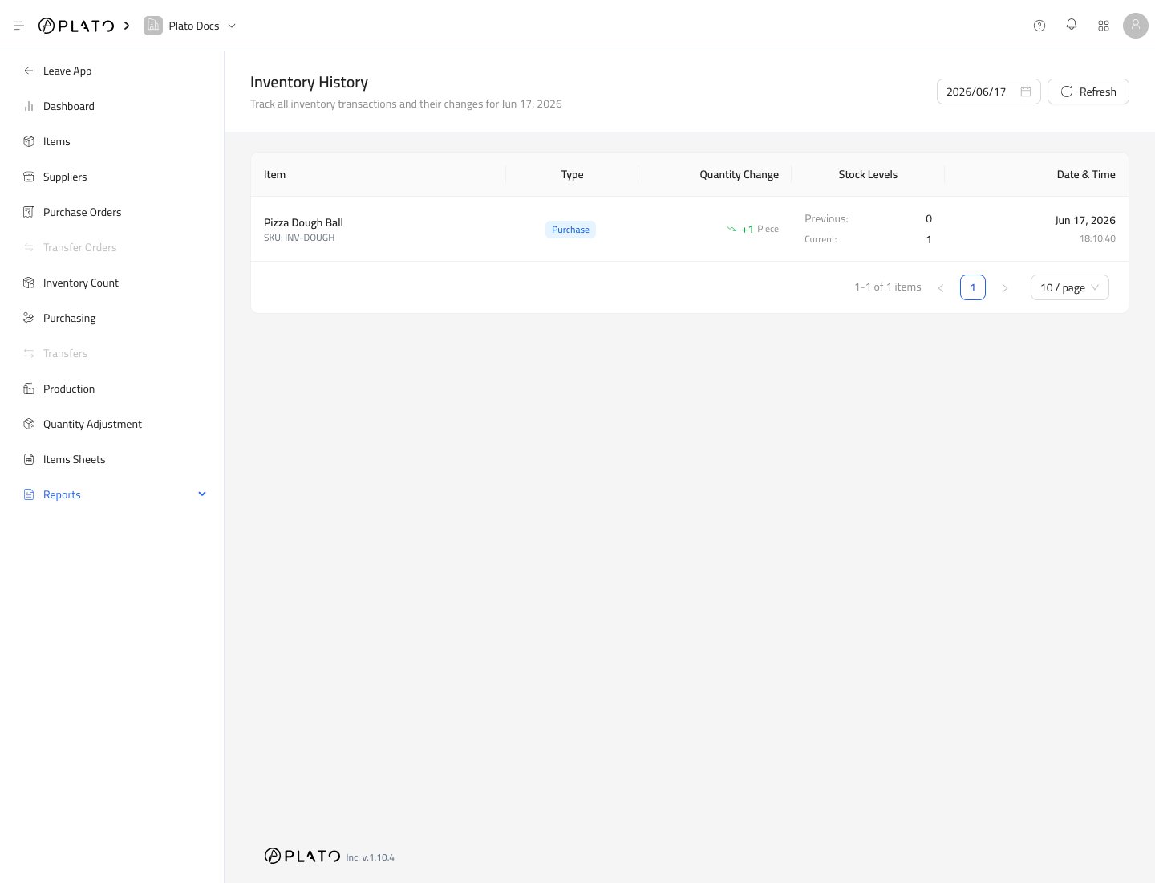Click the date field showing 2026/06/17
Screen dimensions: 1155x883
point(988,92)
